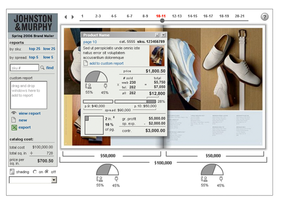Image resolution: width=281 pixels, height=211 pixels.
Task: Click mouse icon under left page gauge
Action: click(x=117, y=179)
